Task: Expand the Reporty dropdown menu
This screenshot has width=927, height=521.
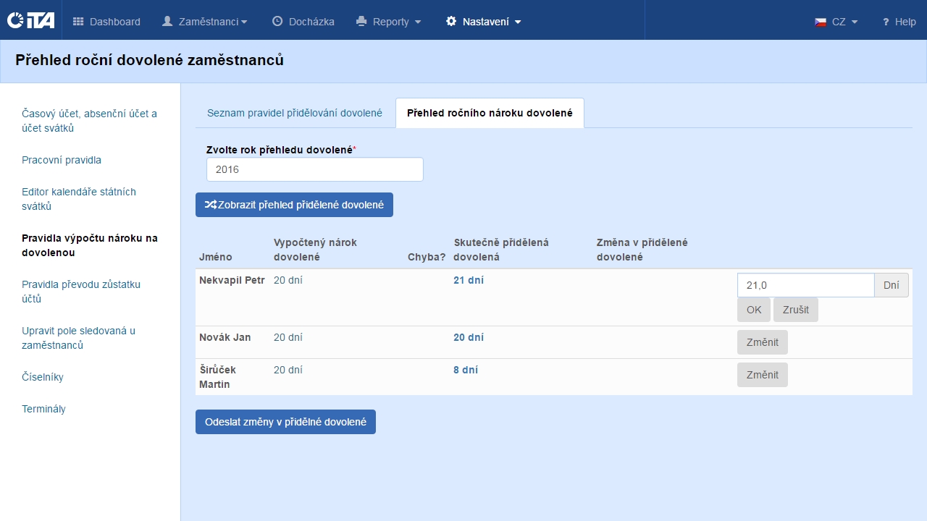Action: (389, 22)
